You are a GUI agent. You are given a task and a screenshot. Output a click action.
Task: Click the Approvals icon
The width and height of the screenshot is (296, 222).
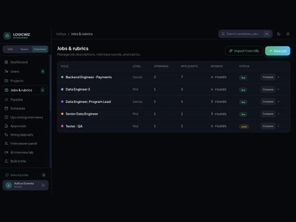[x=7, y=126]
